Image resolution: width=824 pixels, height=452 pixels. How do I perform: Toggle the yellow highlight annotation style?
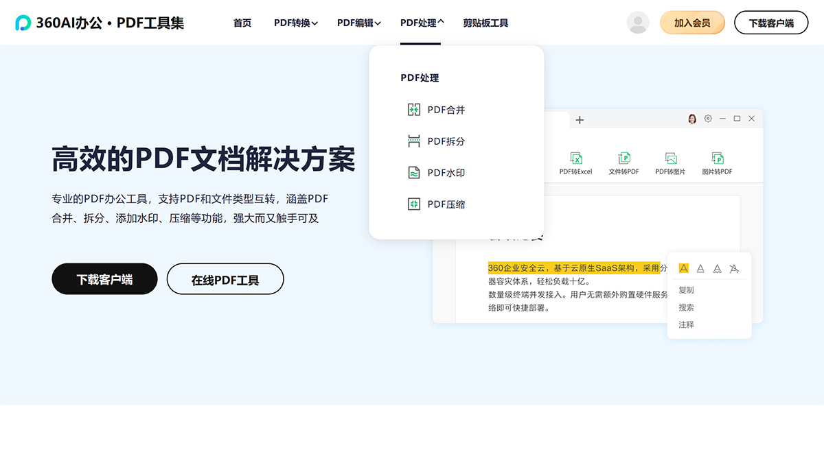[x=683, y=268]
